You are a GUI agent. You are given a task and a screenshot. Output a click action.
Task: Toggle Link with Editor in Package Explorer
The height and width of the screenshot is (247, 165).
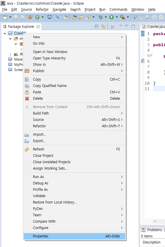click(x=103, y=27)
